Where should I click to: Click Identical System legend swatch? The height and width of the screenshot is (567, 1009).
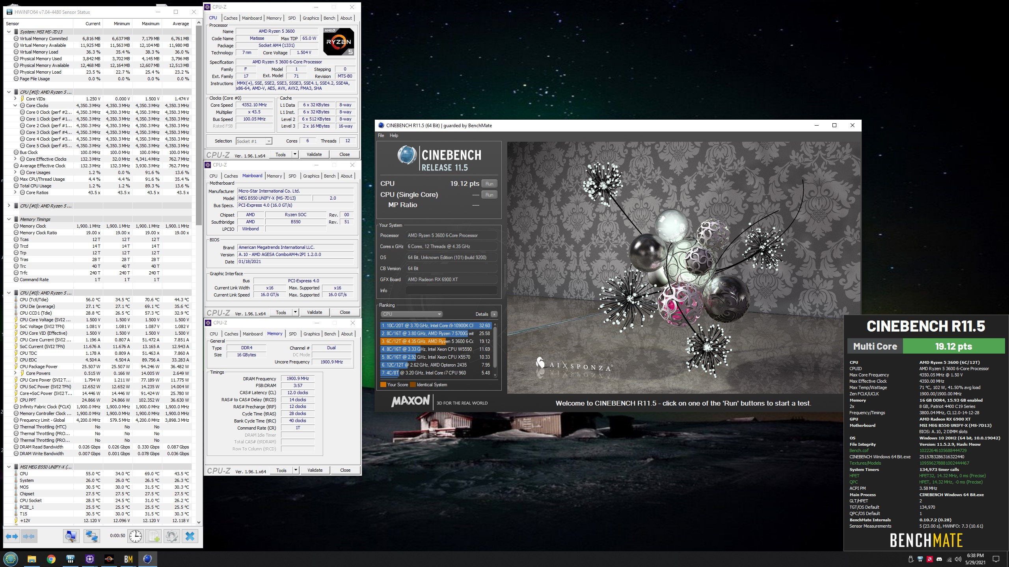tap(413, 385)
